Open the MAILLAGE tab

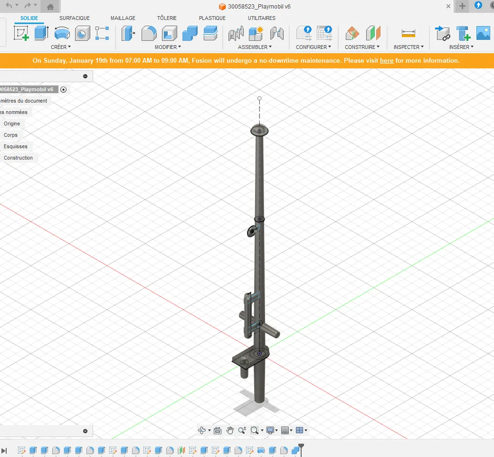pyautogui.click(x=123, y=18)
